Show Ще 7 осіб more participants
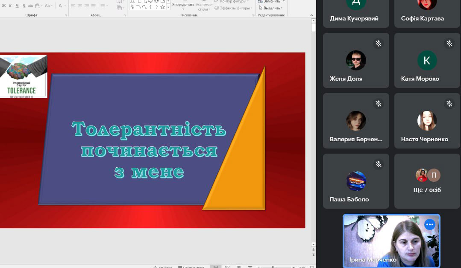The image size is (461, 268). tap(427, 181)
